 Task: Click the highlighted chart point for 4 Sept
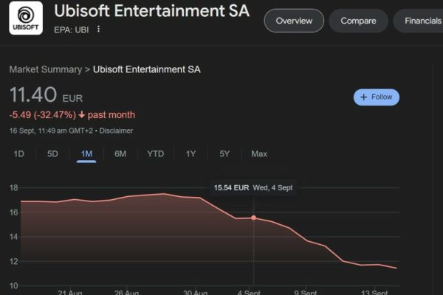(x=254, y=218)
